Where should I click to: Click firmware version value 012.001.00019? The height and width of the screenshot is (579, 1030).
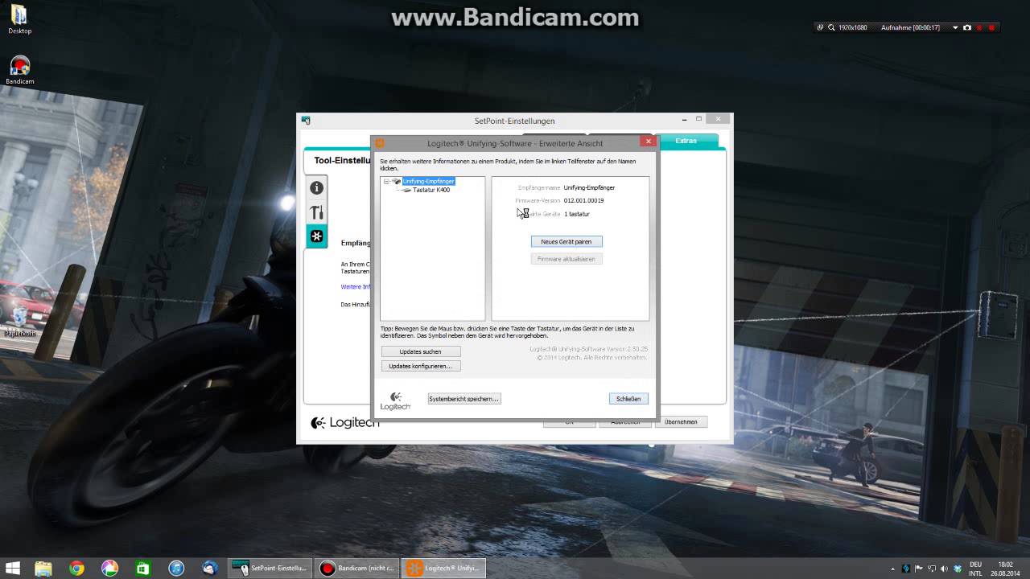coord(583,200)
